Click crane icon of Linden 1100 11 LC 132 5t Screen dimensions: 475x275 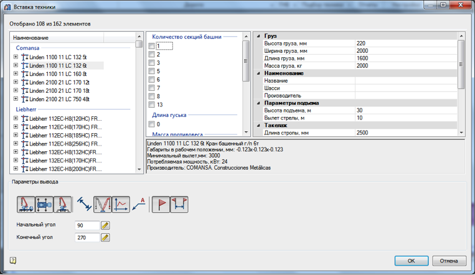coord(25,57)
